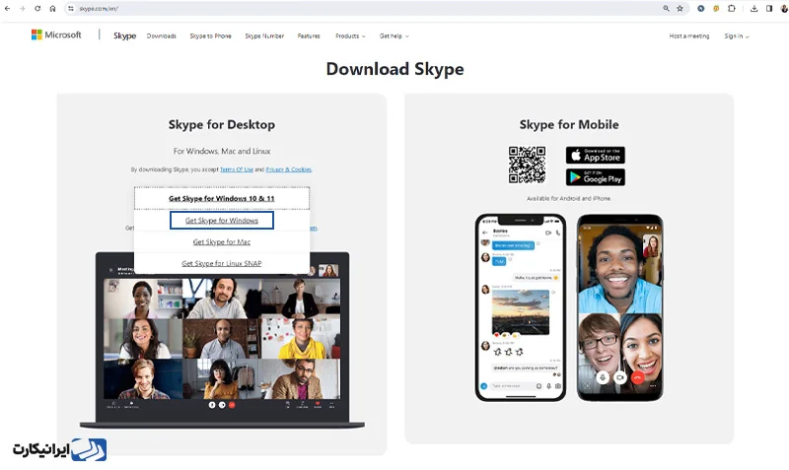Open the Google Play download badge
Image resolution: width=789 pixels, height=470 pixels.
click(x=596, y=177)
